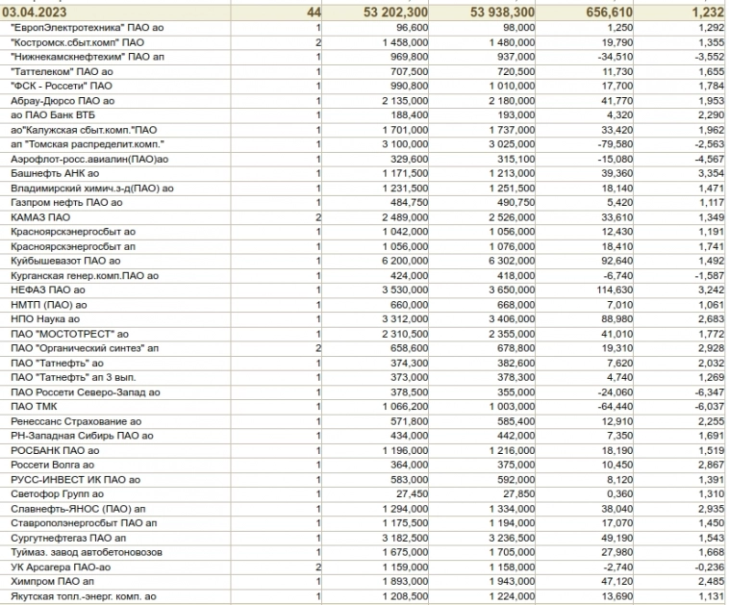The image size is (729, 605).
Task: Select the Якутская топл.-энерг. комп. ао row
Action: click(83, 596)
